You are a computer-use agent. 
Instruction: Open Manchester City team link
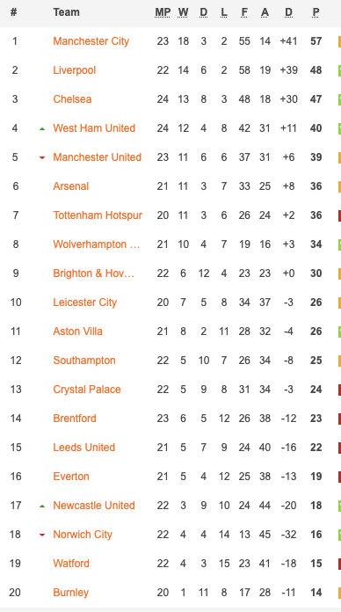[91, 41]
